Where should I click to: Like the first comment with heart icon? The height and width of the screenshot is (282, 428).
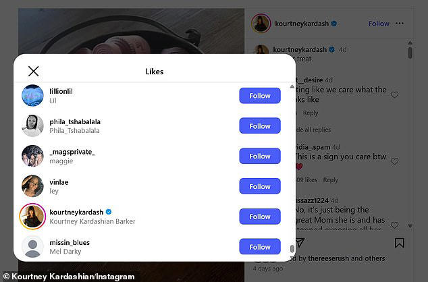(x=395, y=95)
